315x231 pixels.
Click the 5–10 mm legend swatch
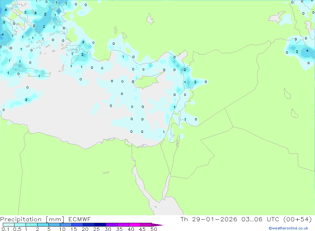[x=54, y=225]
